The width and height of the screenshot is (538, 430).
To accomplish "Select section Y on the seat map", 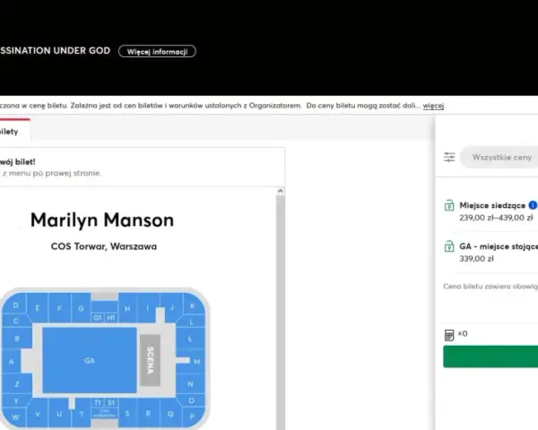I will coord(16,400).
